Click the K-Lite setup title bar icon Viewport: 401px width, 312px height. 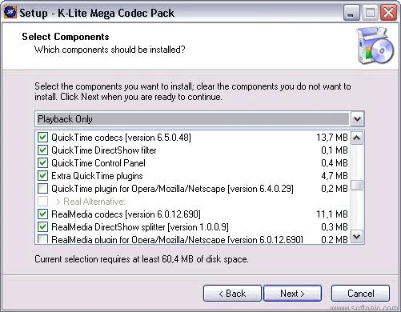click(10, 12)
